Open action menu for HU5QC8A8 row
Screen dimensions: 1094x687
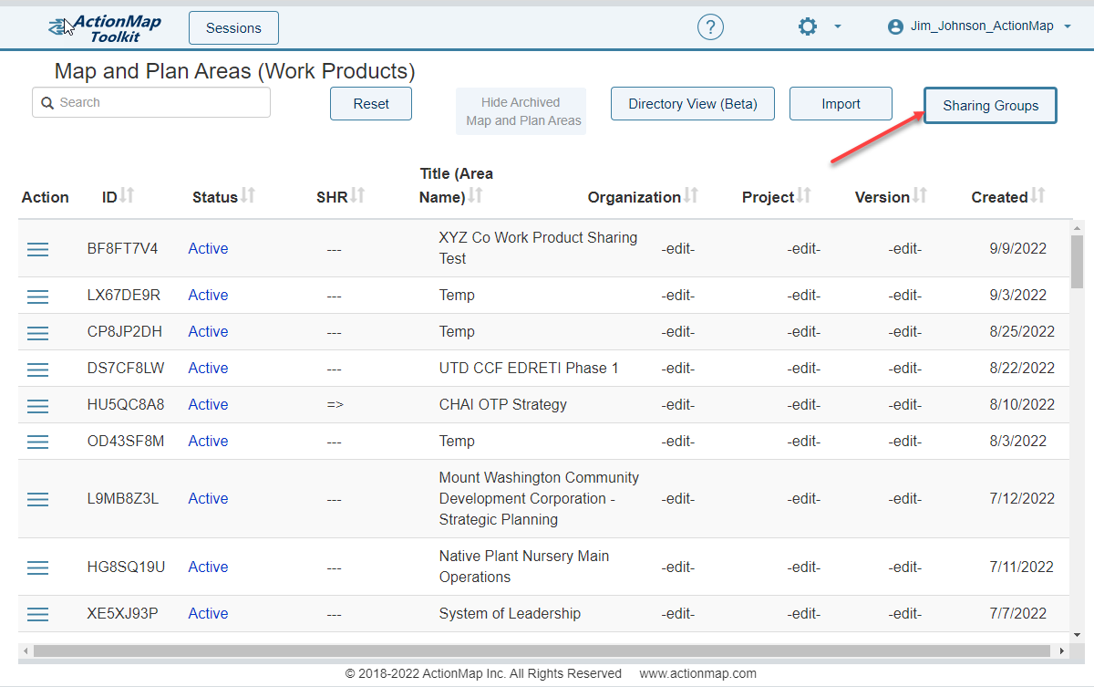[x=37, y=405]
